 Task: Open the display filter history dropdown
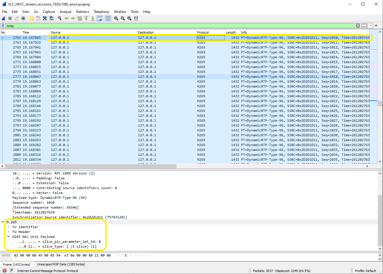coord(371,26)
